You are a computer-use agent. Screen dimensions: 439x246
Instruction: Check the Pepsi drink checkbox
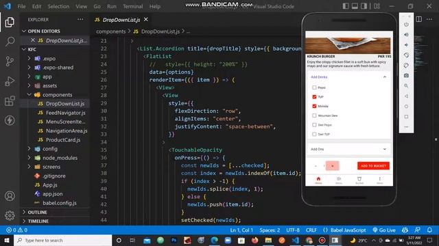314,87
